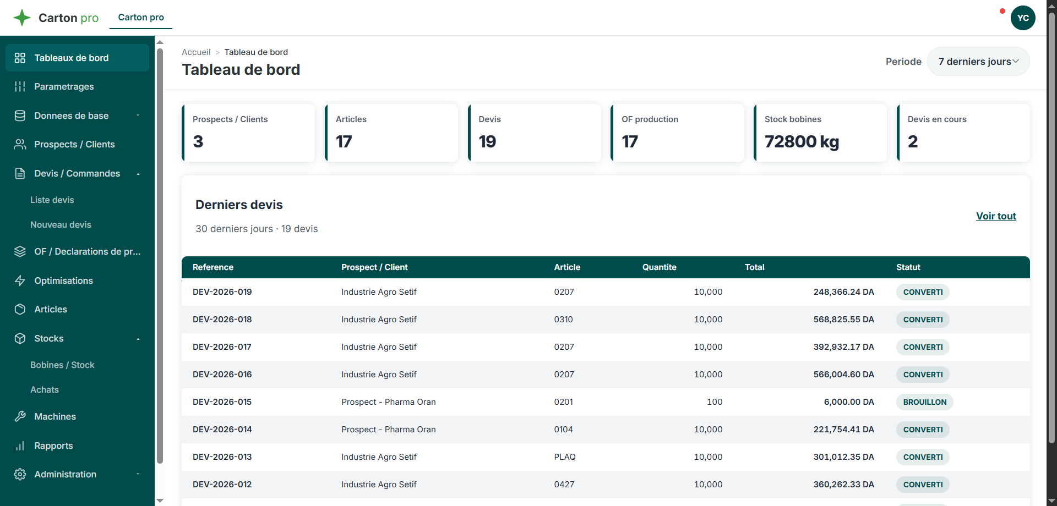Viewport: 1057px width, 506px height.
Task: Open Parametrages via its sliders icon
Action: pos(20,86)
